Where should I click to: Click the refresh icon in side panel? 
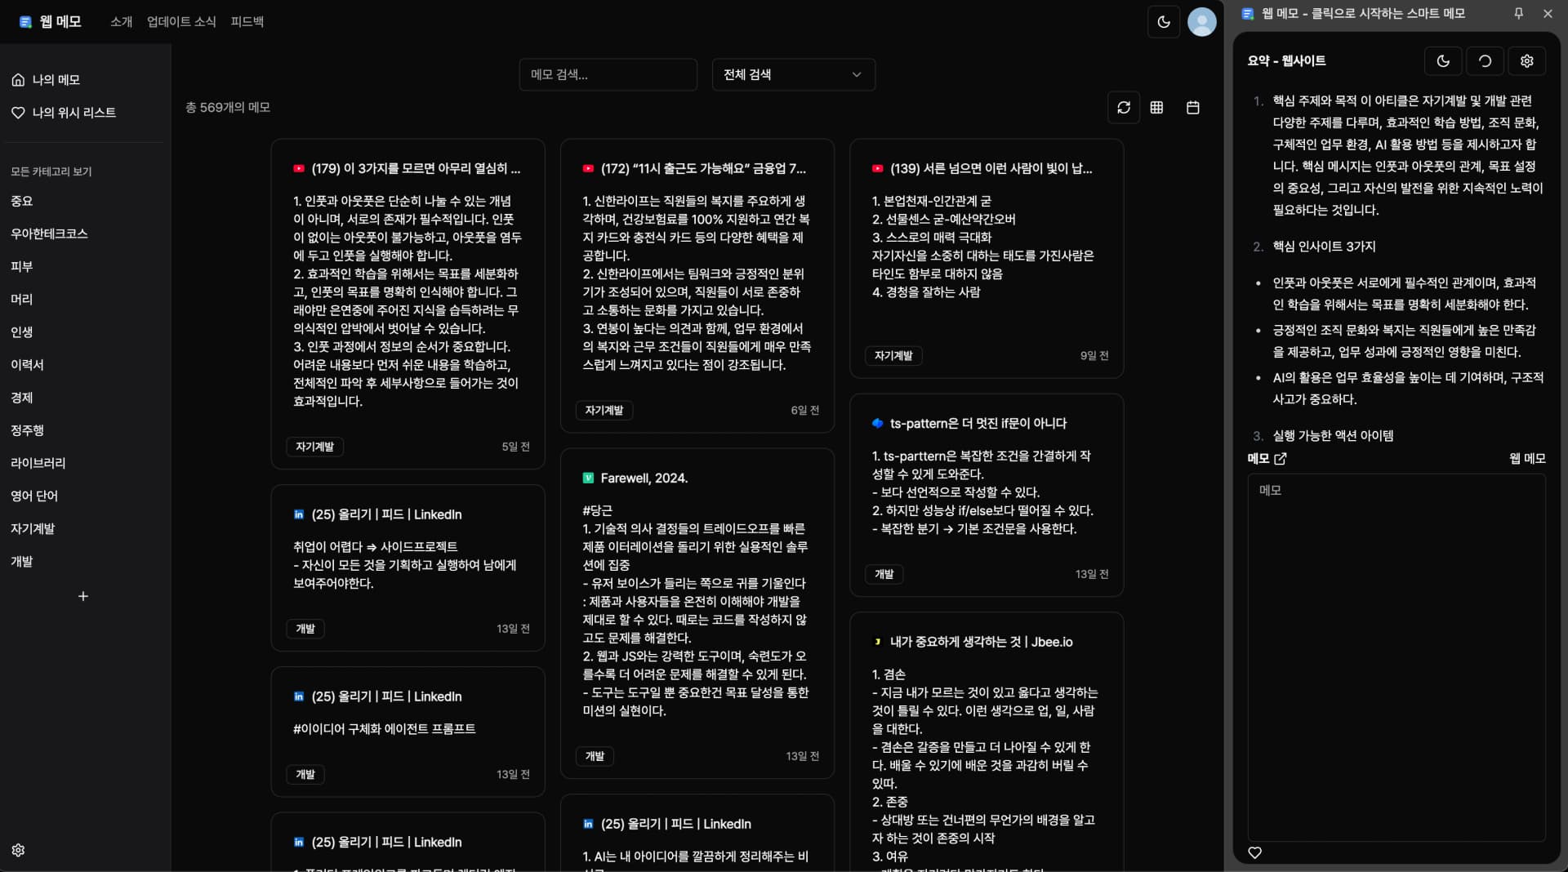(1485, 61)
